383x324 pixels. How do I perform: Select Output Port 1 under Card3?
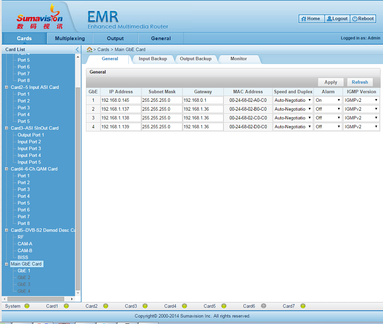pos(31,135)
